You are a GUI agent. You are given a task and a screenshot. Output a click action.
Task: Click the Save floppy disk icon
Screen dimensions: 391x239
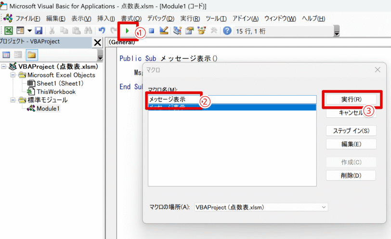(39, 31)
